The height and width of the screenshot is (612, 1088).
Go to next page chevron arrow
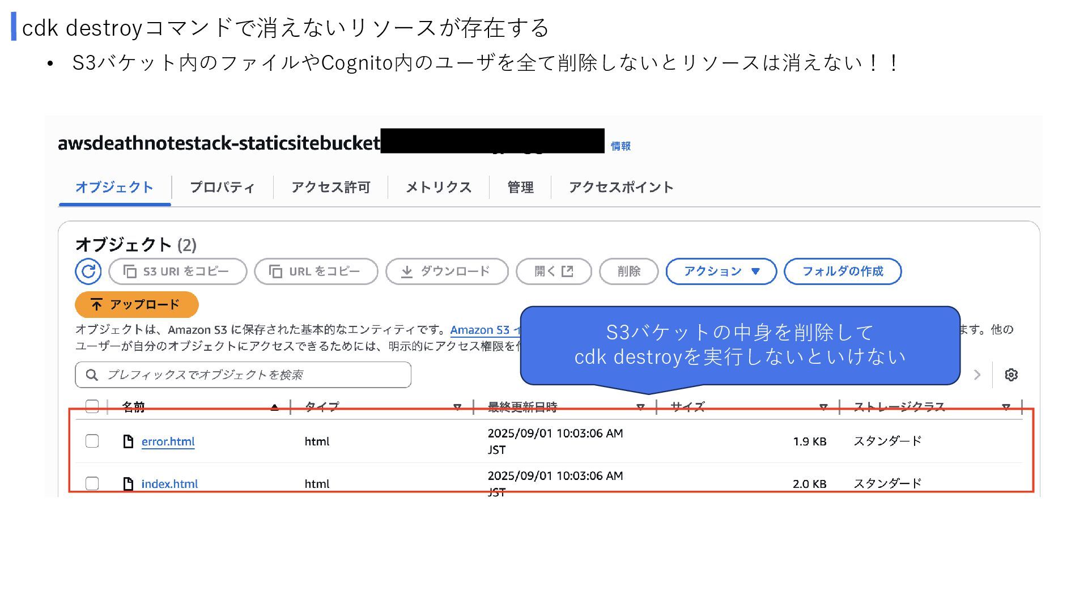[977, 375]
